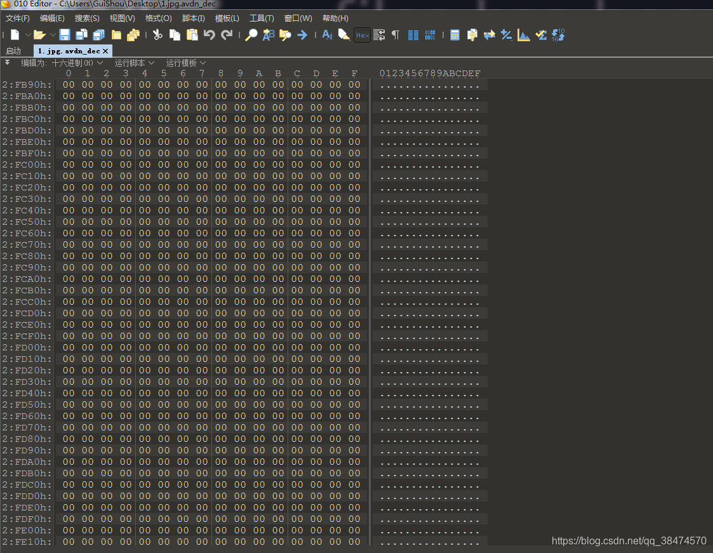The width and height of the screenshot is (713, 553).
Task: Select address label 2:FD00h
Action: tap(27, 347)
